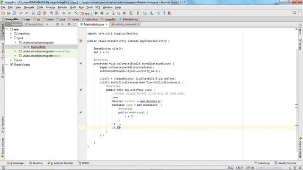Click the Help question mark icon
This screenshot has width=303, height=170.
(x=164, y=13)
